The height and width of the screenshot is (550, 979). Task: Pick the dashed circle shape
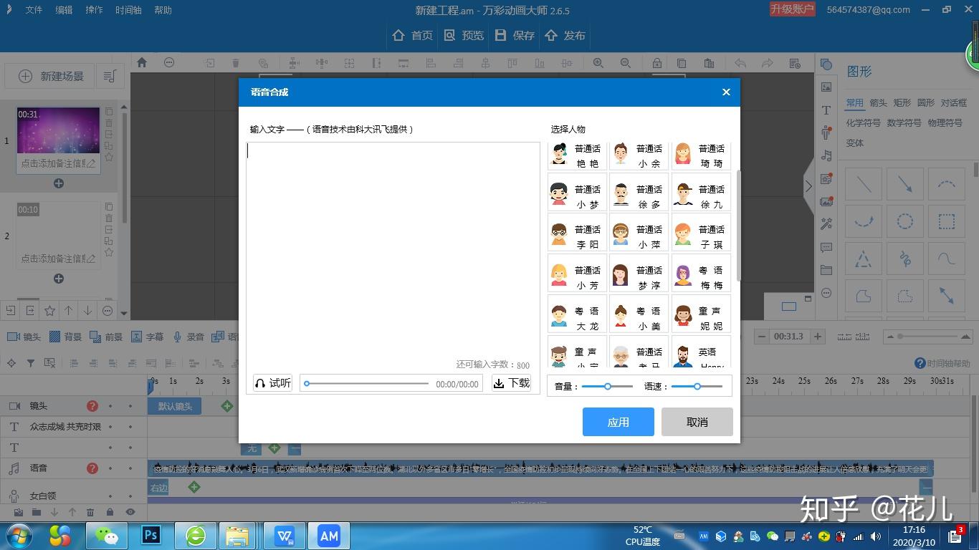tap(905, 221)
